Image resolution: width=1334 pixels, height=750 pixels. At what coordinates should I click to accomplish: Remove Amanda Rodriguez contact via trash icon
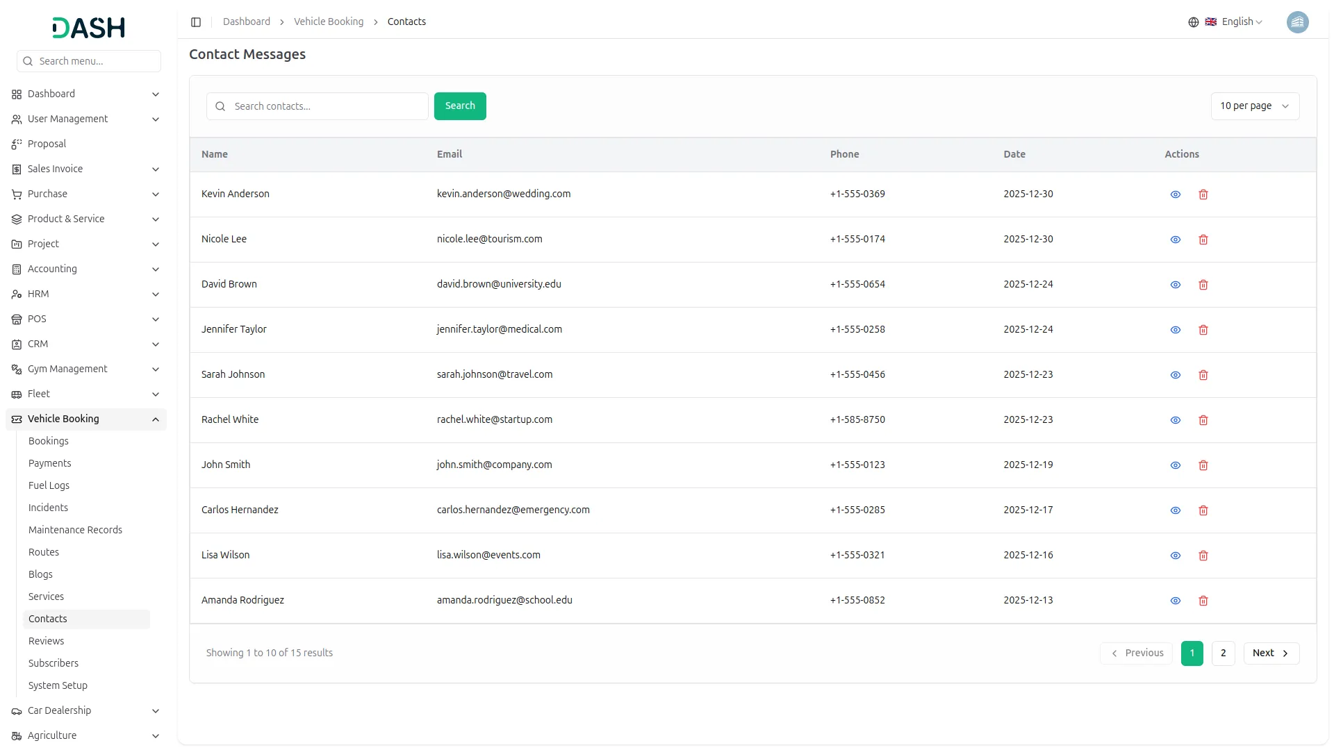tap(1203, 601)
